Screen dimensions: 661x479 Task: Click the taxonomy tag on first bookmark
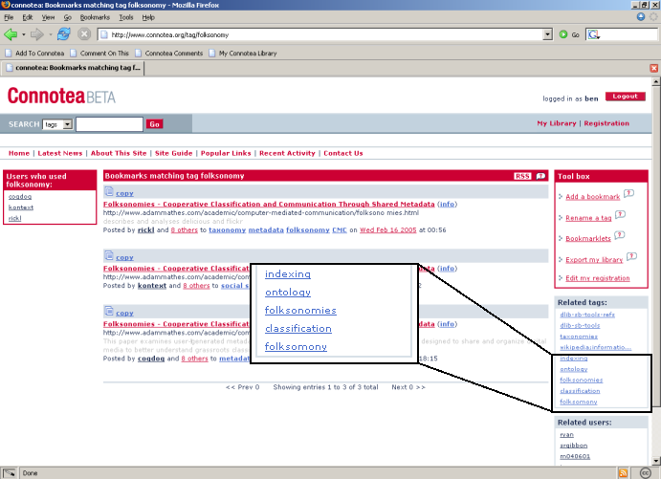point(228,230)
